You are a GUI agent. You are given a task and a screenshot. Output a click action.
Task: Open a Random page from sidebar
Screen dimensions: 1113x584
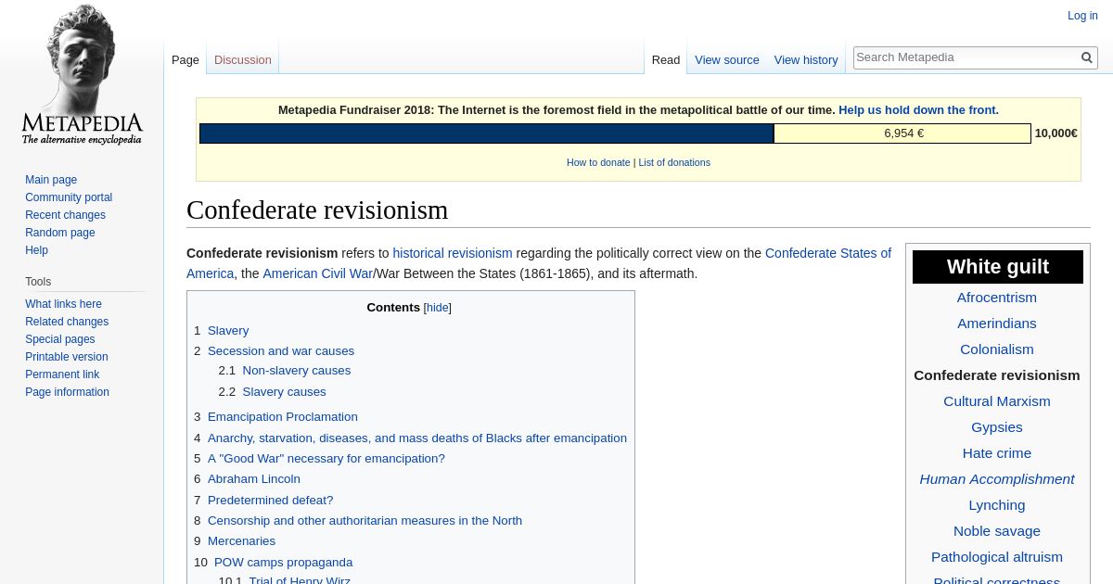point(60,233)
